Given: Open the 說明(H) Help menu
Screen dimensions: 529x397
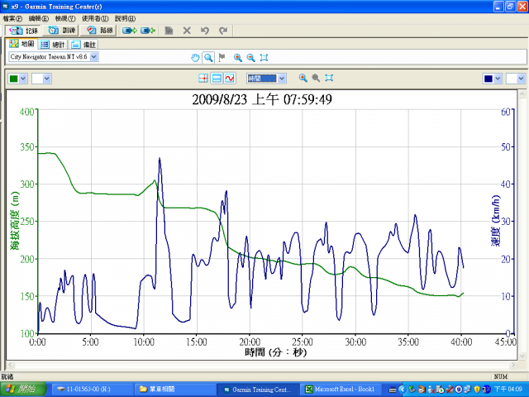Looking at the screenshot, I should tap(125, 18).
